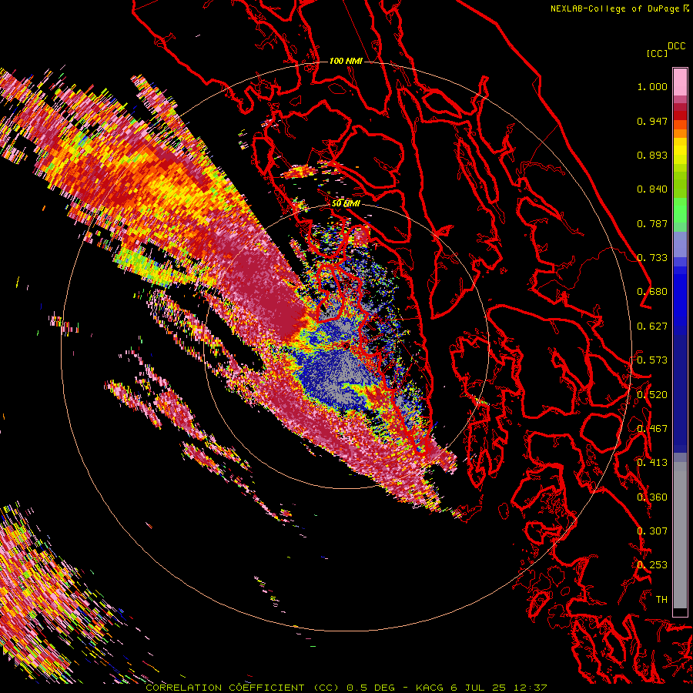Pick the large gray color bar segment
The height and width of the screenshot is (693, 693).
680,535
